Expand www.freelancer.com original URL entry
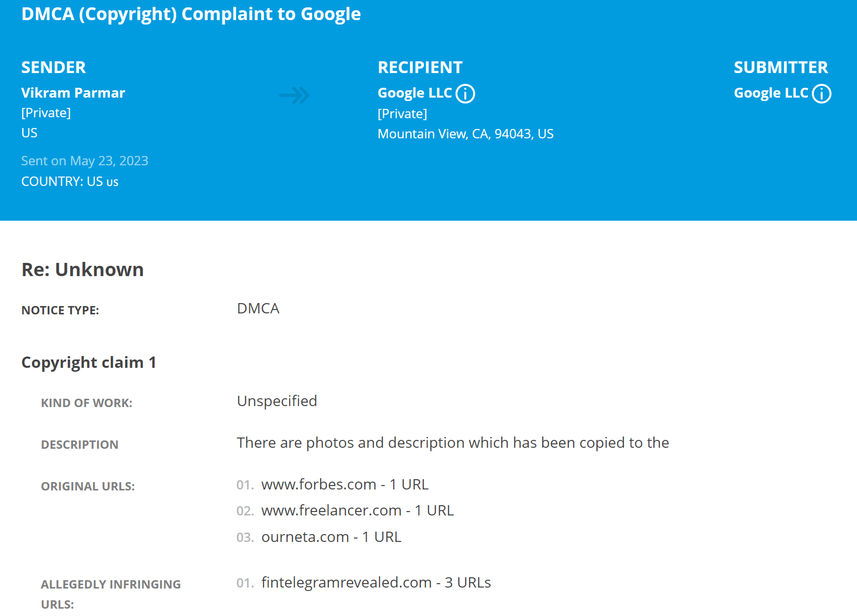 pyautogui.click(x=357, y=511)
